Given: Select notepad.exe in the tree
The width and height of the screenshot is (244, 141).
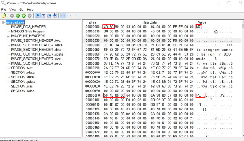Looking at the screenshot, I should pos(15,22).
